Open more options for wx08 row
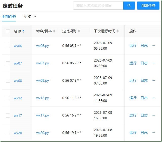The image size is (162, 142). [x=153, y=80]
